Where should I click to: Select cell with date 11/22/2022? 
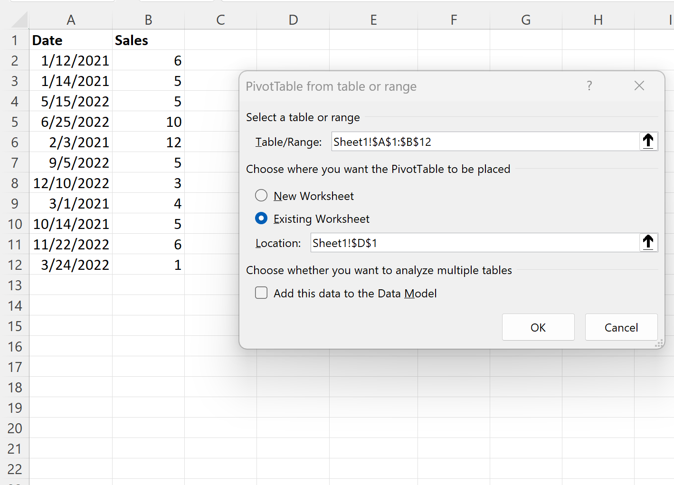pyautogui.click(x=71, y=244)
